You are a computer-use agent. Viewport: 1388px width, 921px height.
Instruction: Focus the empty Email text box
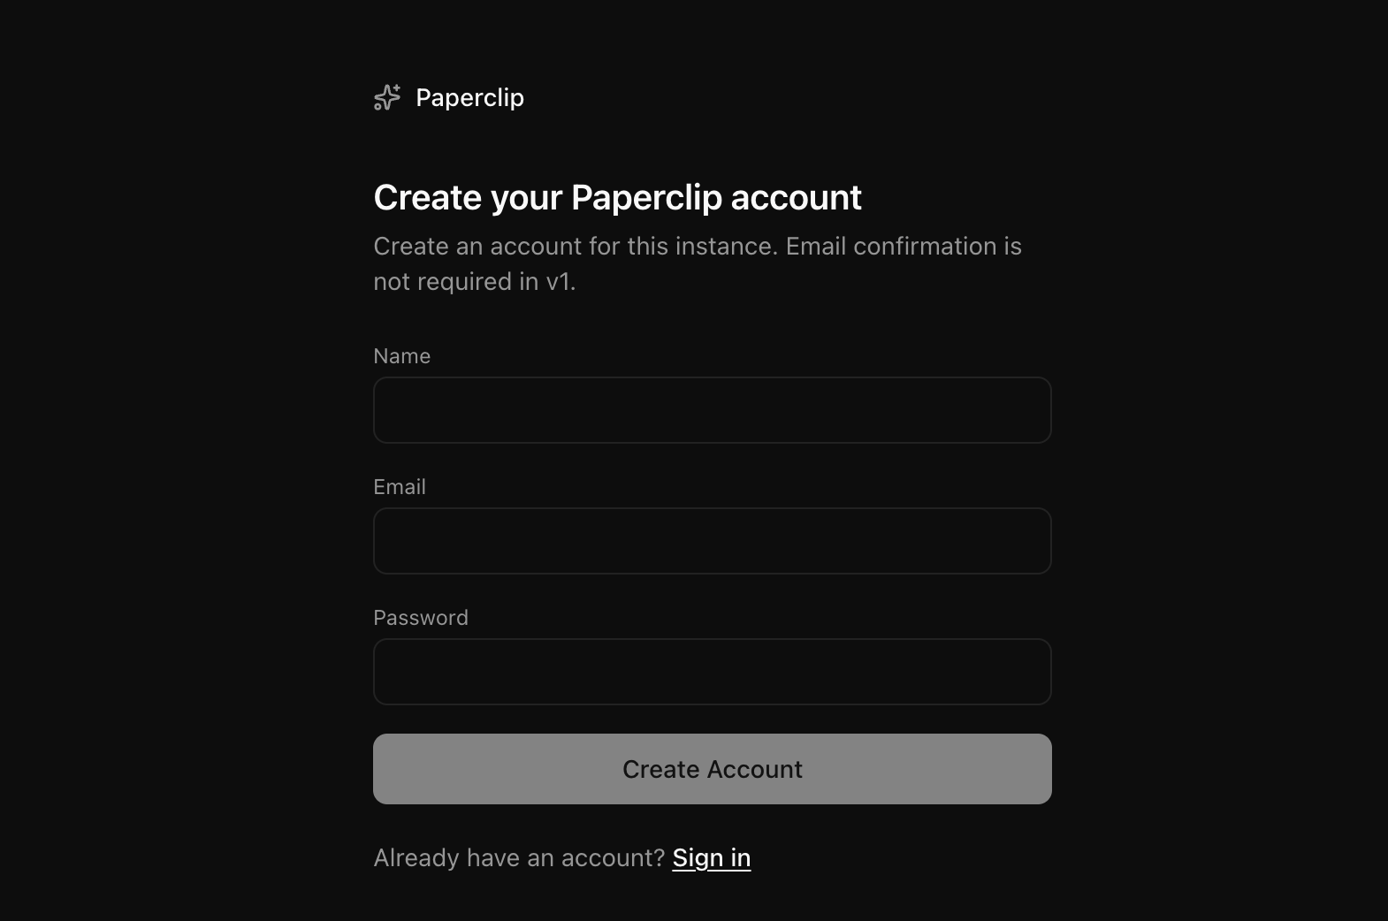coord(712,540)
